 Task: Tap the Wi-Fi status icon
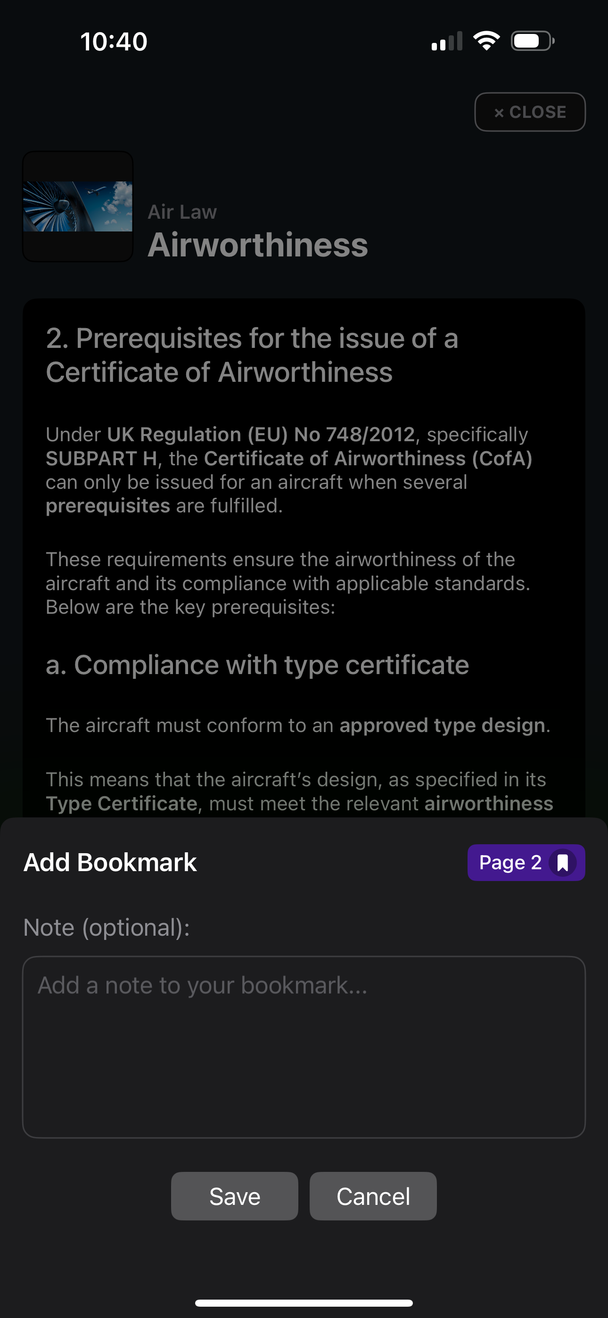[487, 41]
